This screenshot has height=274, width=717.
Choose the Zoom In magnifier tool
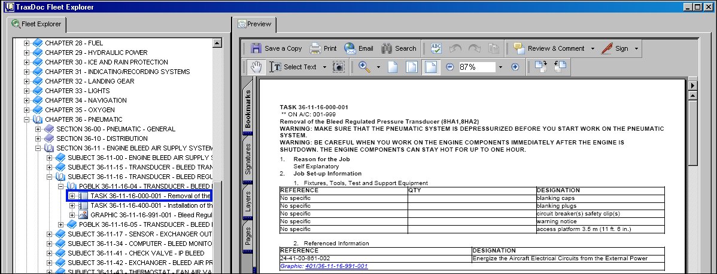tap(364, 67)
